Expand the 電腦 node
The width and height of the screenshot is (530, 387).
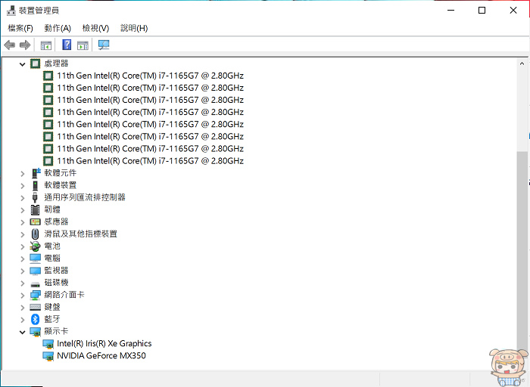[23, 259]
